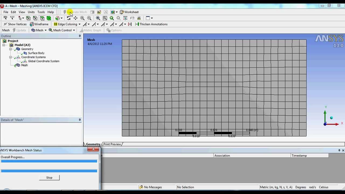Click the Image Capture printer icon
The width and height of the screenshot is (345, 194).
(x=139, y=18)
